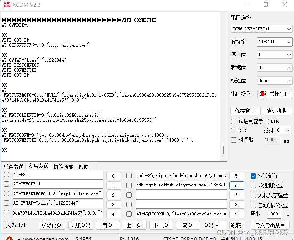Click the XCOM app logo icon
Image resolution: width=294 pixels, height=240 pixels.
click(x=7, y=5)
